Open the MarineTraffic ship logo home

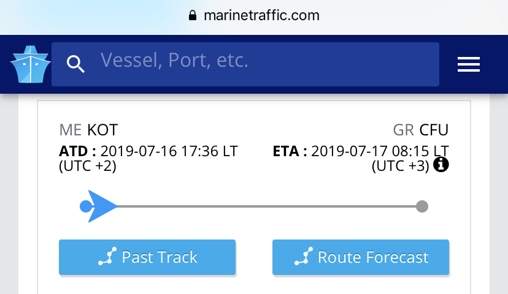tap(29, 64)
